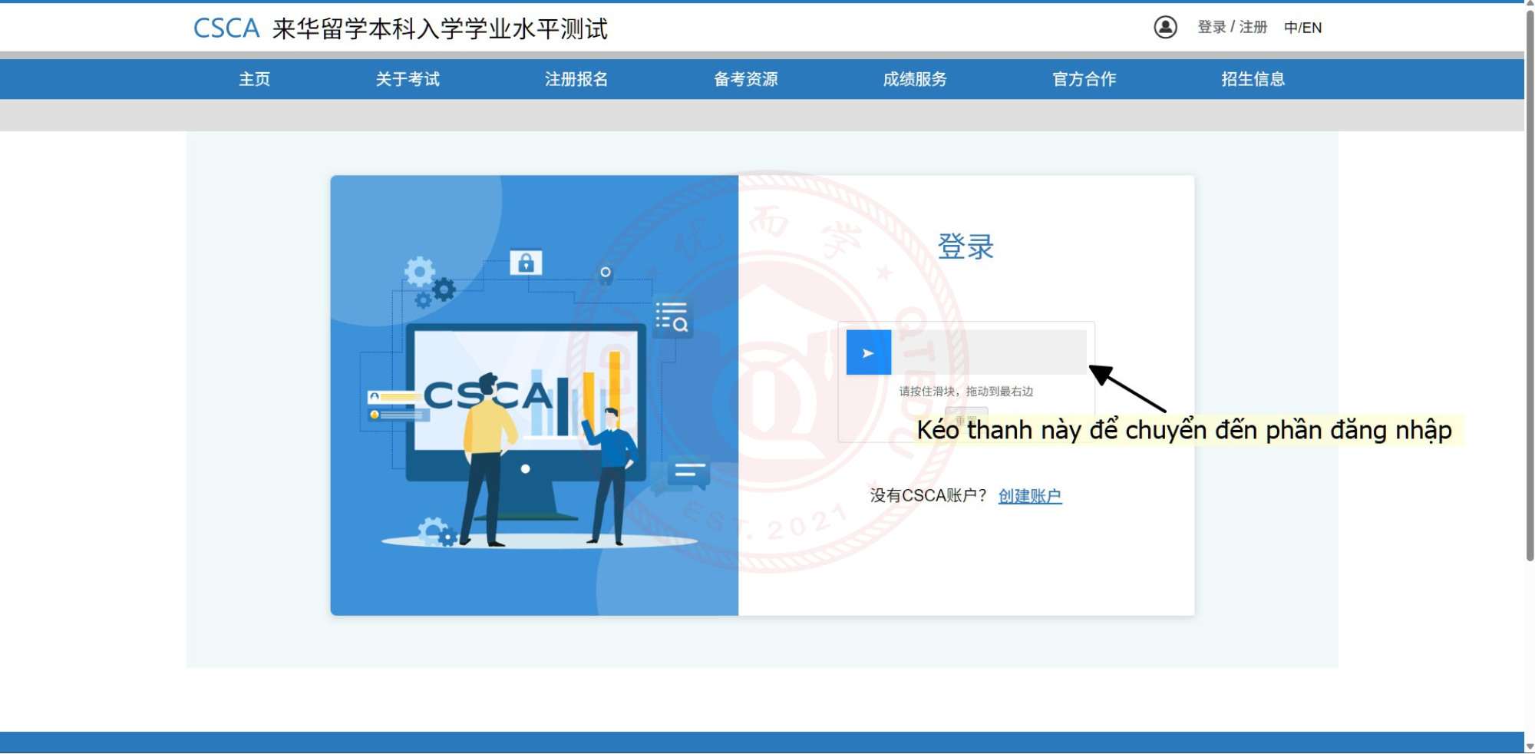Click the padlock icon in the illustration
This screenshot has height=754, width=1535.
(x=526, y=263)
